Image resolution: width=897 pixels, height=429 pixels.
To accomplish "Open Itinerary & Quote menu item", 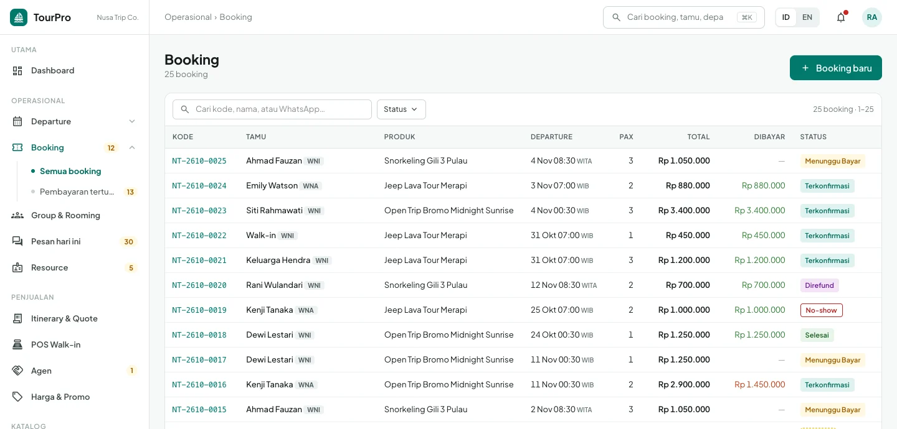I will 75,319.
